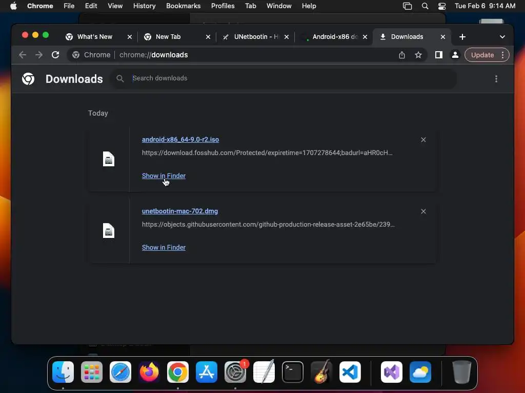Viewport: 525px width, 393px height.
Task: Click the fosshub download URL text
Action: coord(267,152)
